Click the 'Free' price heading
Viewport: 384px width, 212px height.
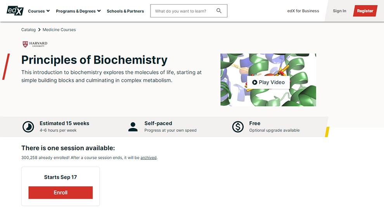(255, 123)
